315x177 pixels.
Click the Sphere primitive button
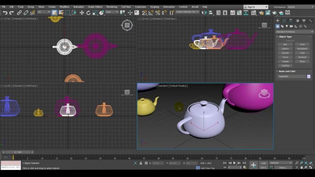click(285, 48)
